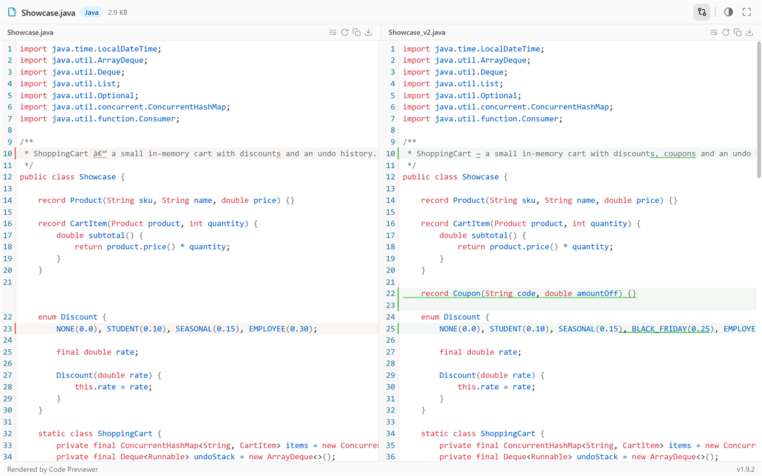The height and width of the screenshot is (476, 762).
Task: Click the Showcase.java pane header label
Action: pyautogui.click(x=30, y=32)
